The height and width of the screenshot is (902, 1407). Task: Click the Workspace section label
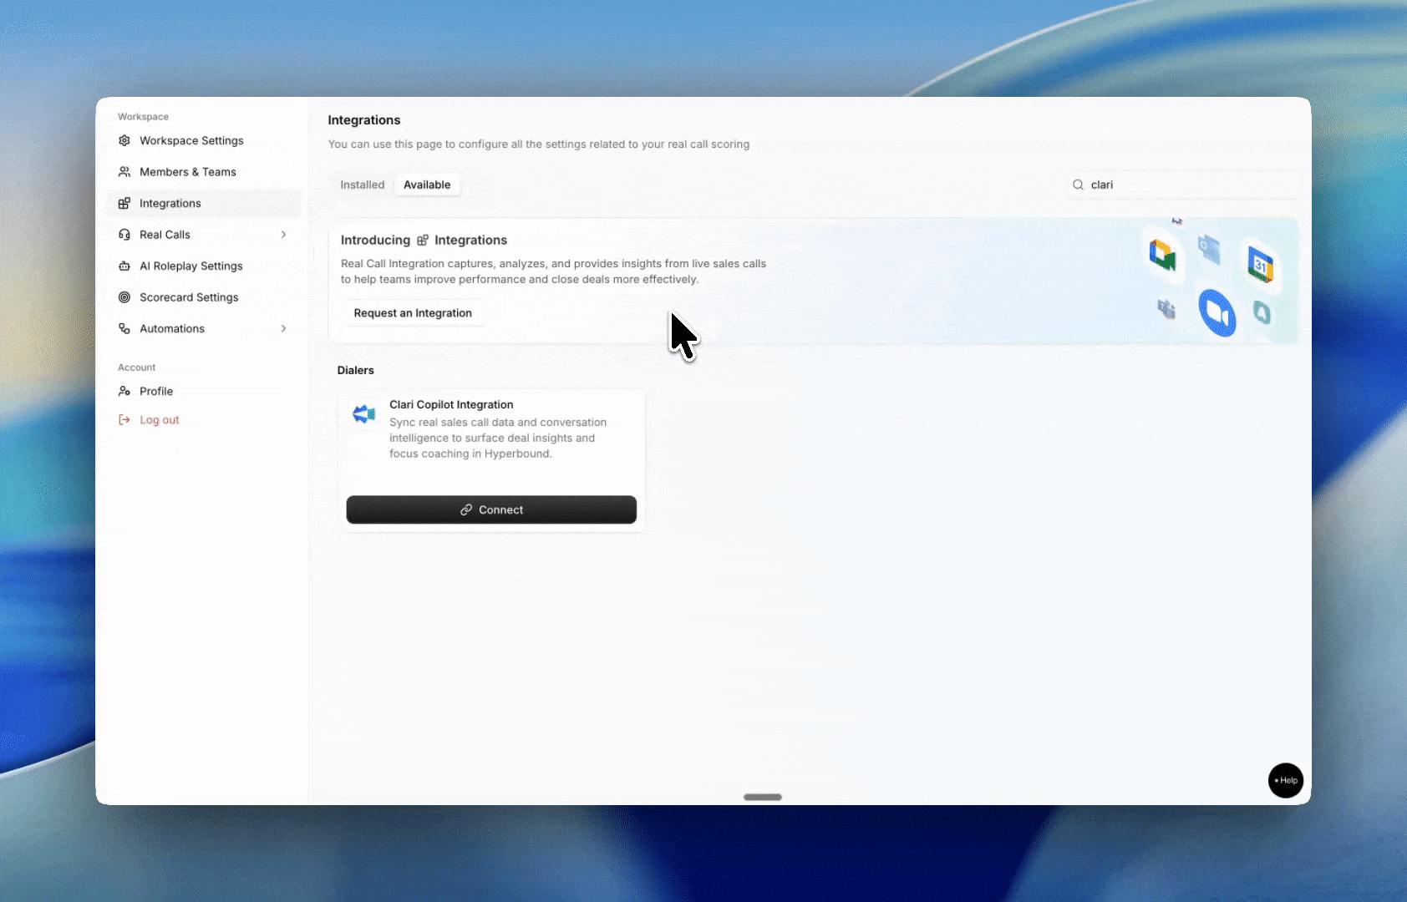(x=143, y=117)
